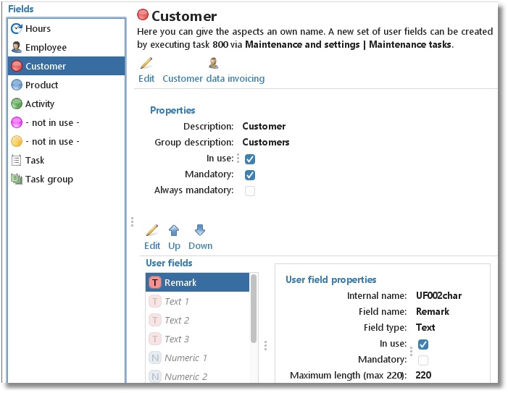The width and height of the screenshot is (508, 393).
Task: Select Hours in the Fields list
Action: click(x=66, y=28)
